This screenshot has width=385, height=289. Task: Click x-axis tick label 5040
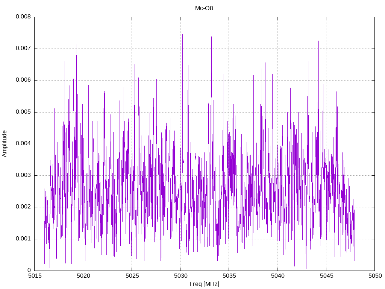(278, 276)
